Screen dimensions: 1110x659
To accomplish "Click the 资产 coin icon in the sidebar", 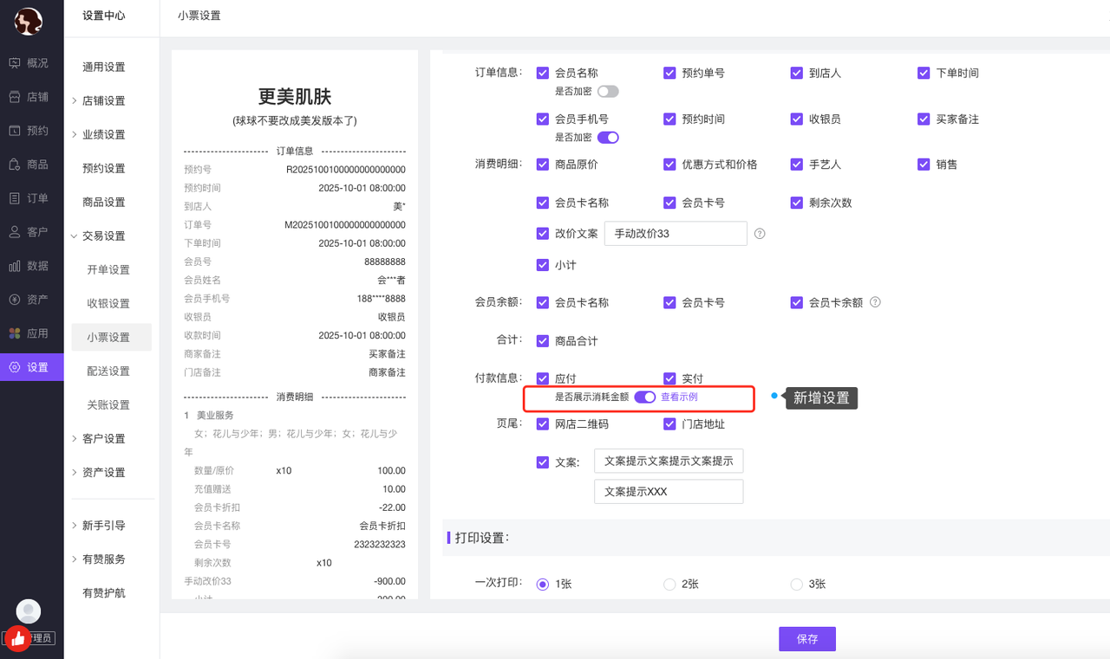I will tap(15, 300).
